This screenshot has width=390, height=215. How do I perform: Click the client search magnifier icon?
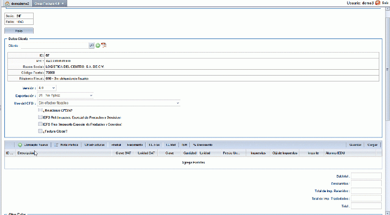coord(92,45)
